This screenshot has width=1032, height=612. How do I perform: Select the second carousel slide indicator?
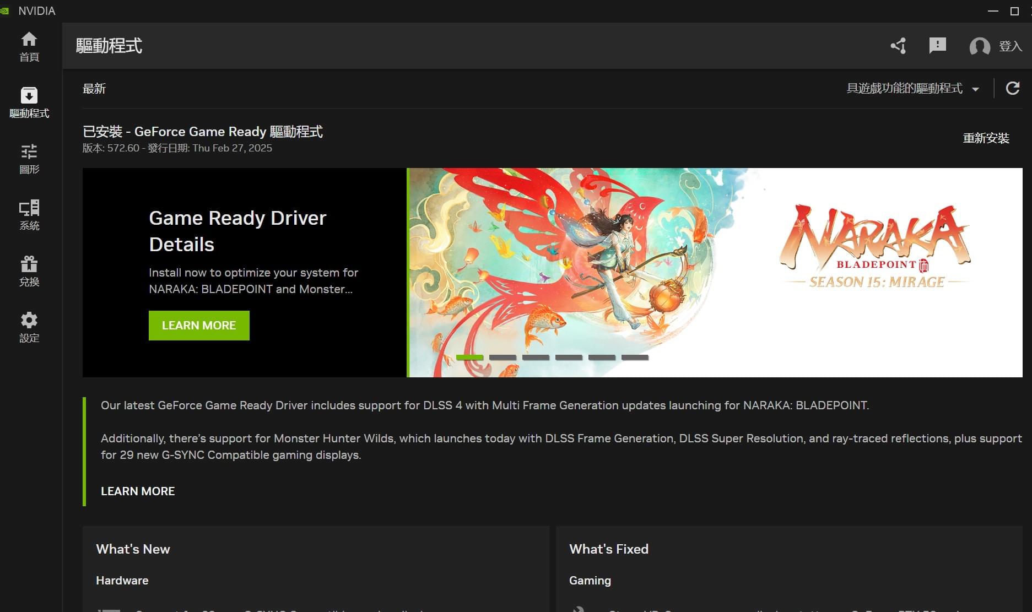503,358
